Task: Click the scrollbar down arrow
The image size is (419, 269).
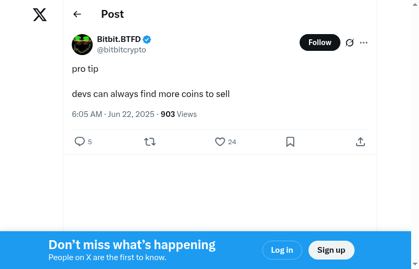Action: pos(415,264)
